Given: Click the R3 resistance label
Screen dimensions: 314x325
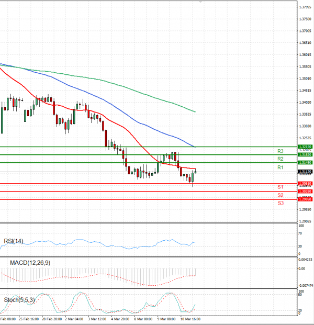Looking at the screenshot, I should (x=280, y=151).
